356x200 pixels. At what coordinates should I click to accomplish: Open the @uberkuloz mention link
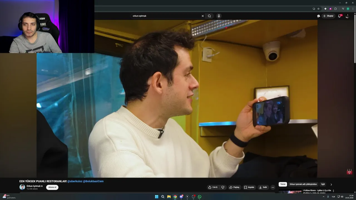pyautogui.click(x=75, y=181)
